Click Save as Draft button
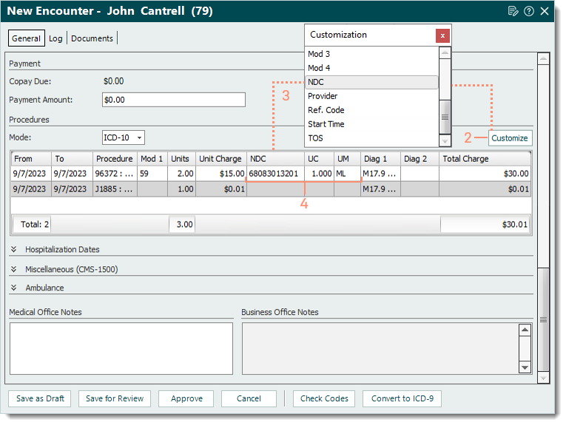Viewport: 566px width, 425px height. point(40,398)
